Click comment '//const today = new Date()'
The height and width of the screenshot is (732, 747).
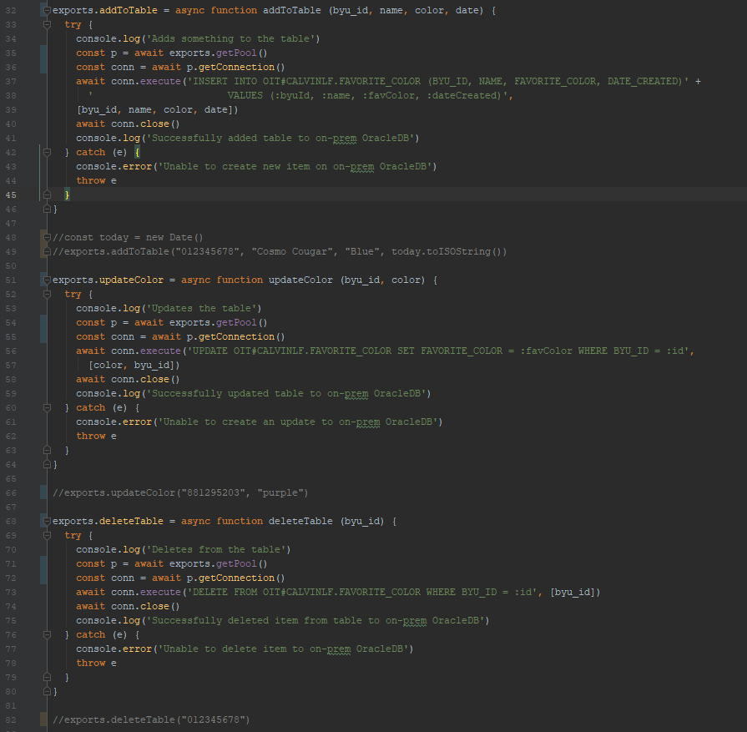click(128, 237)
